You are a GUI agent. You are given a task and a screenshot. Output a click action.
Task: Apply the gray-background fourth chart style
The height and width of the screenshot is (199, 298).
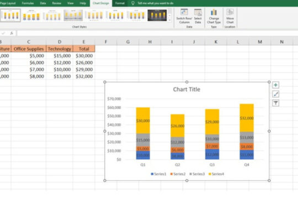[73, 15]
